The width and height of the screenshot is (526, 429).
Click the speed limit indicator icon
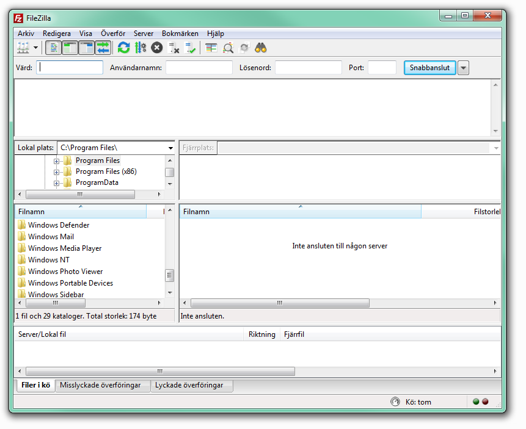click(395, 402)
